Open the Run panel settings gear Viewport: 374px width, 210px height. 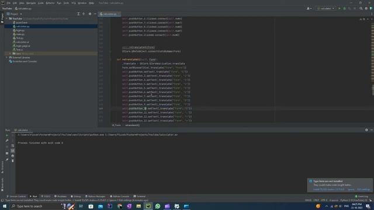pos(366,130)
